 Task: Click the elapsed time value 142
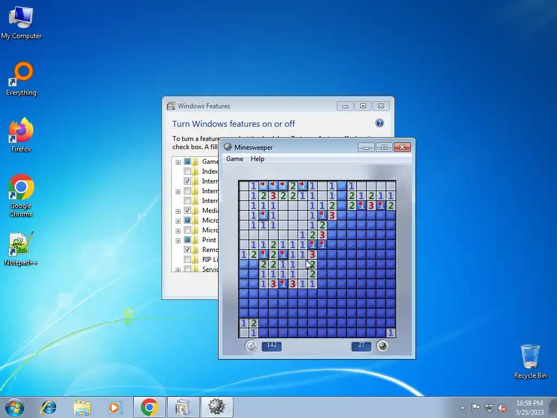click(272, 346)
